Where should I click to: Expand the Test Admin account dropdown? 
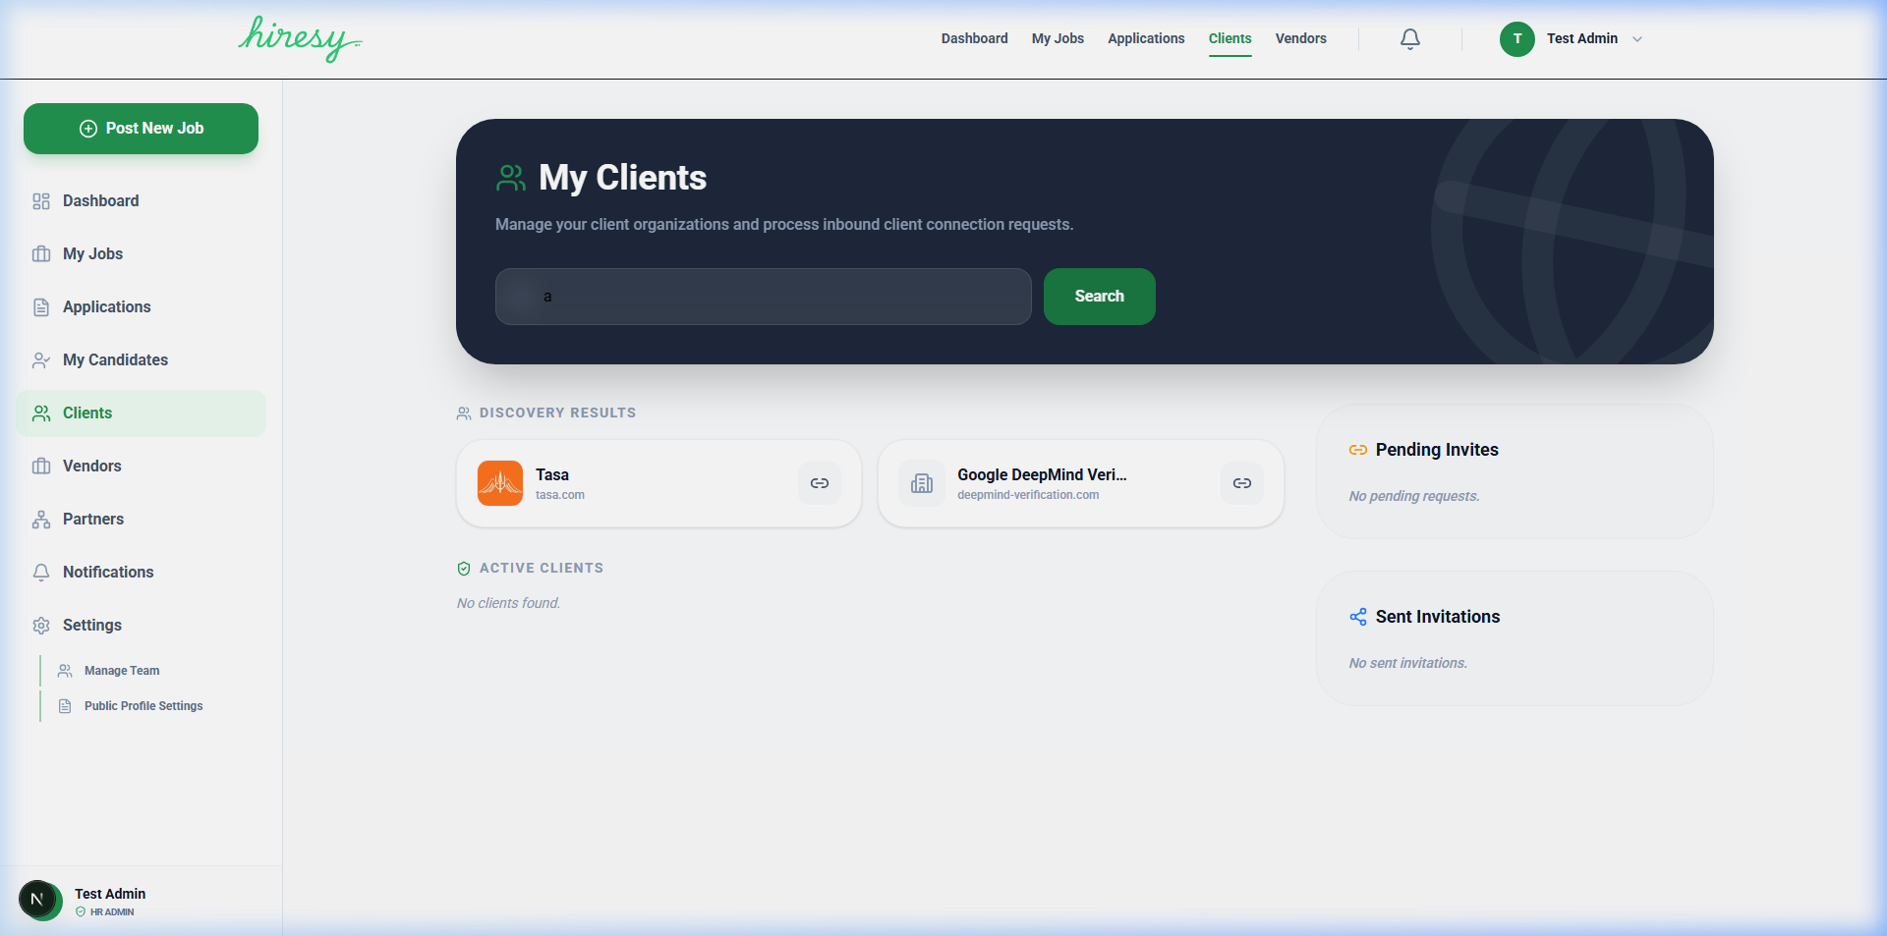tap(1637, 39)
